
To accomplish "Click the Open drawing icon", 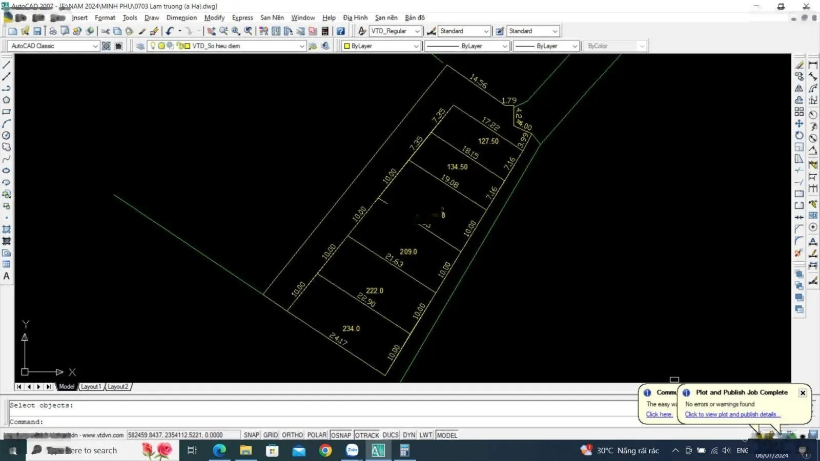I will point(25,31).
